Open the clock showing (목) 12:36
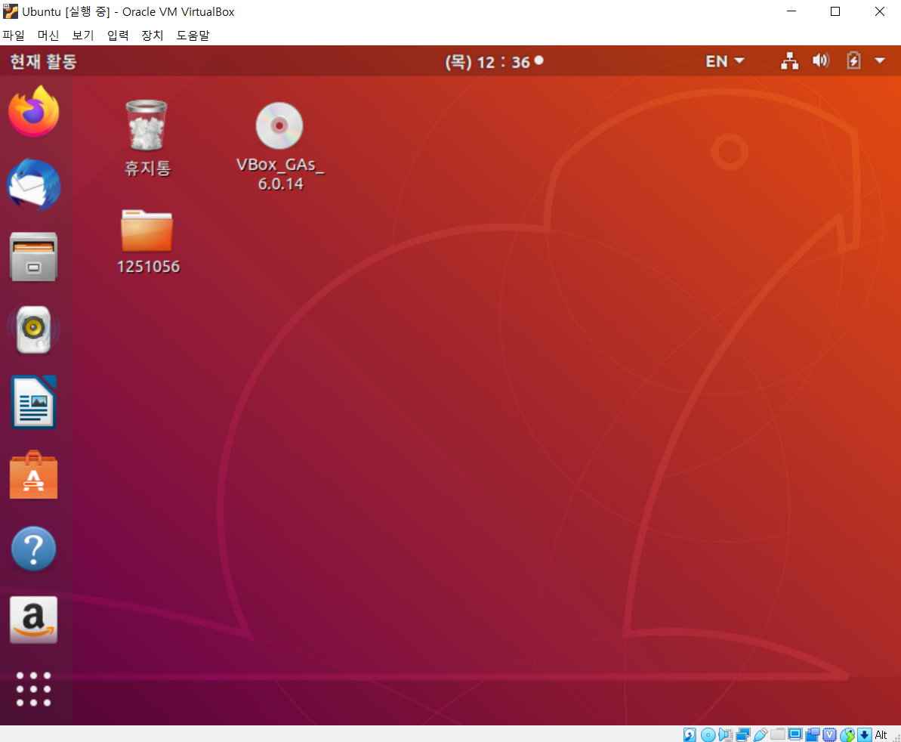The width and height of the screenshot is (901, 742). (x=494, y=61)
